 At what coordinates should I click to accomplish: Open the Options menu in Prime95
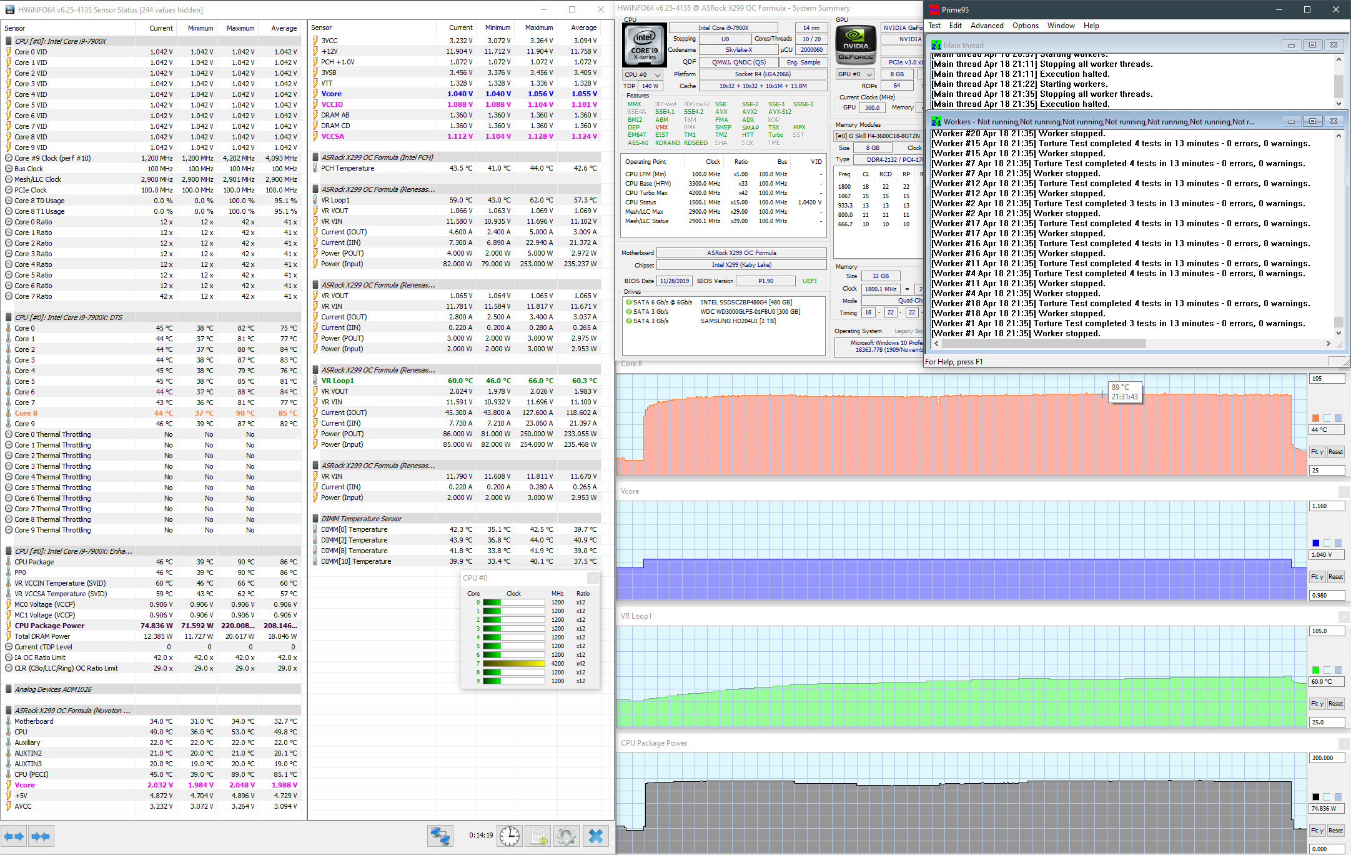1025,26
